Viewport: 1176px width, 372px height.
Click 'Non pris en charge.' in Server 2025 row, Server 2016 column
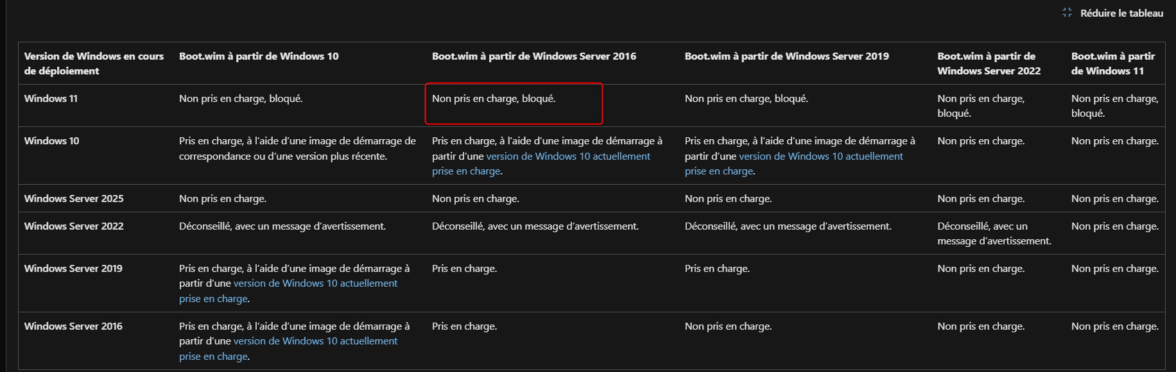point(476,199)
